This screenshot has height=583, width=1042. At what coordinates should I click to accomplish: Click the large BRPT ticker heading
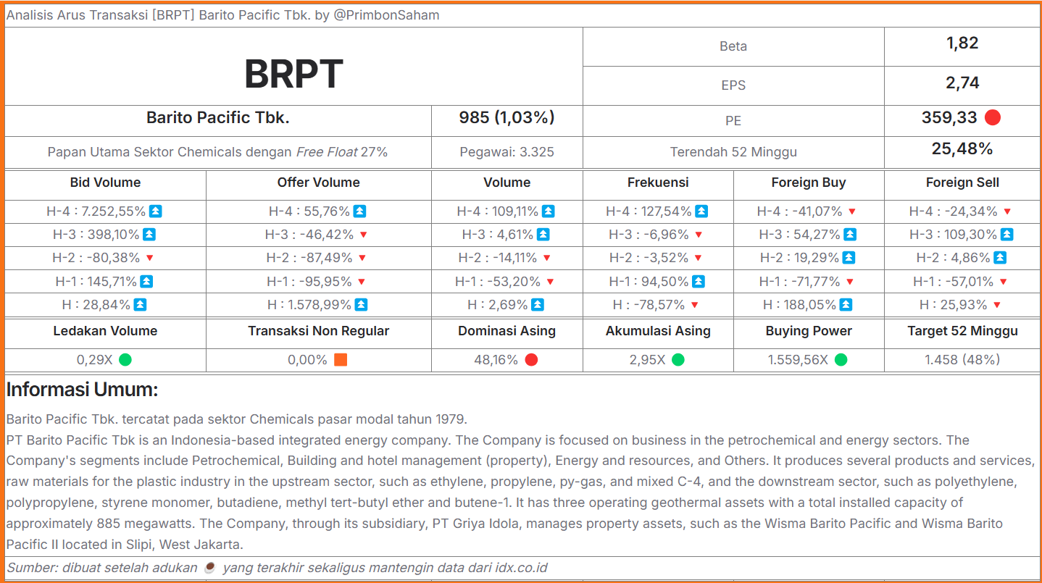293,73
